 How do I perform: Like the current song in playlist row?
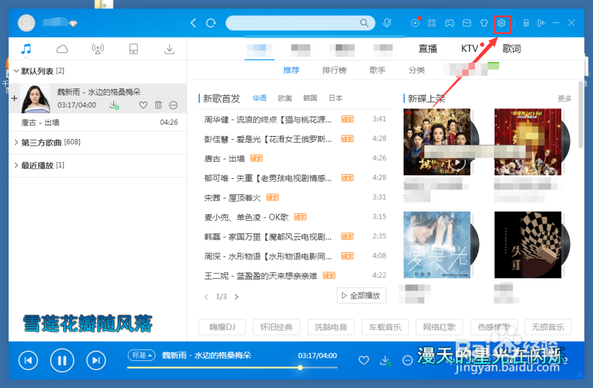pyautogui.click(x=144, y=105)
